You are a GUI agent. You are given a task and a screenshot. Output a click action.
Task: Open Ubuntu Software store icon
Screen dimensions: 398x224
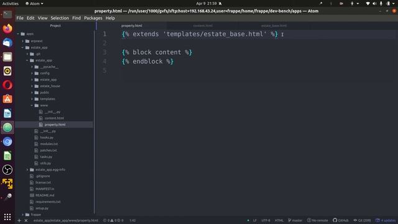(7, 100)
